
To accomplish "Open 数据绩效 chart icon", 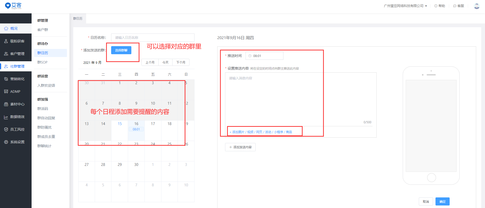I will [6, 117].
